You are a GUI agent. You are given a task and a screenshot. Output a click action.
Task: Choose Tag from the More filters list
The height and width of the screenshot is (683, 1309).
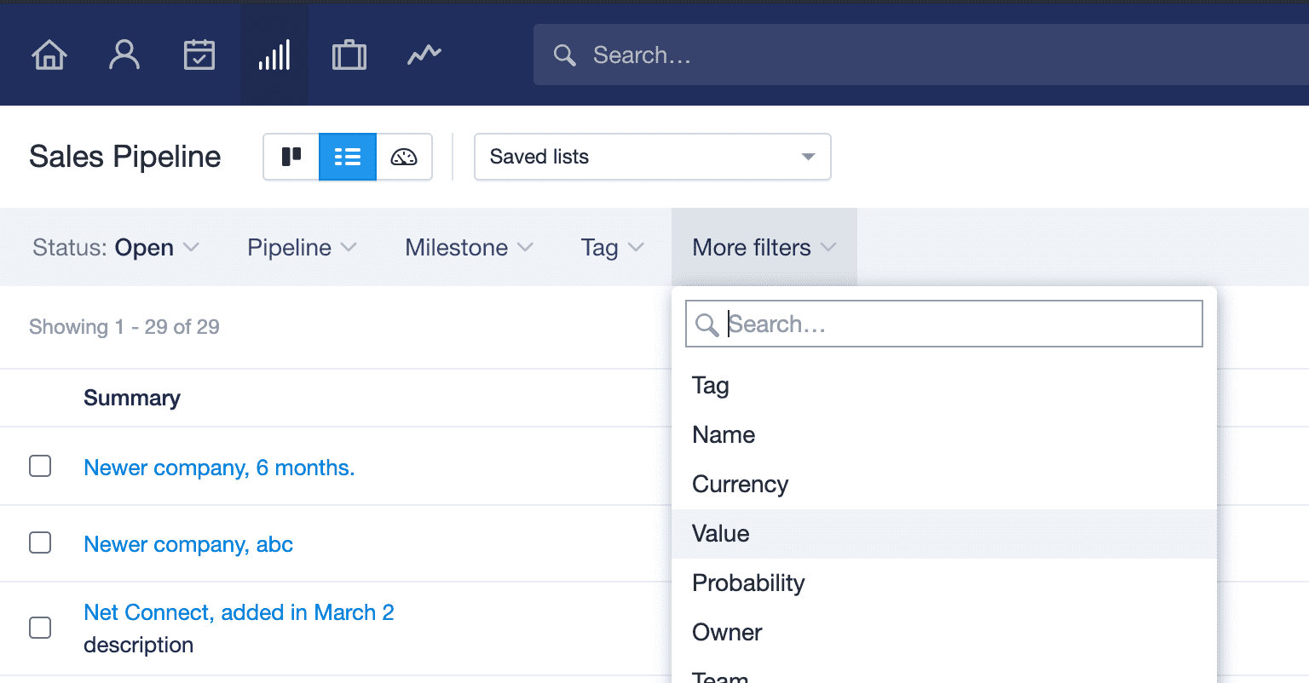point(944,386)
